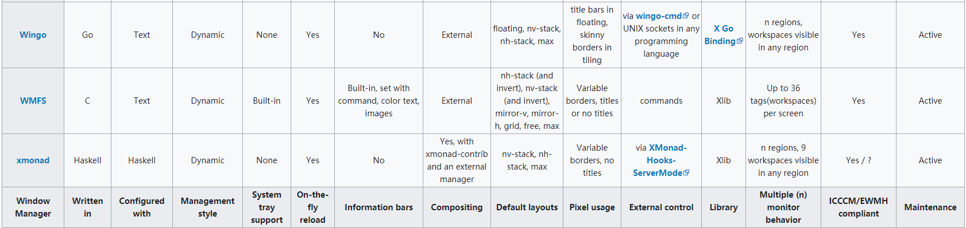Screen dimensions: 966x228
Task: Click the Information bars column header
Action: tap(378, 207)
